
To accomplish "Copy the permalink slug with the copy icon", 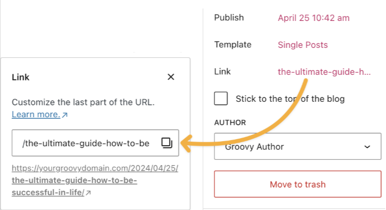I will click(x=166, y=143).
